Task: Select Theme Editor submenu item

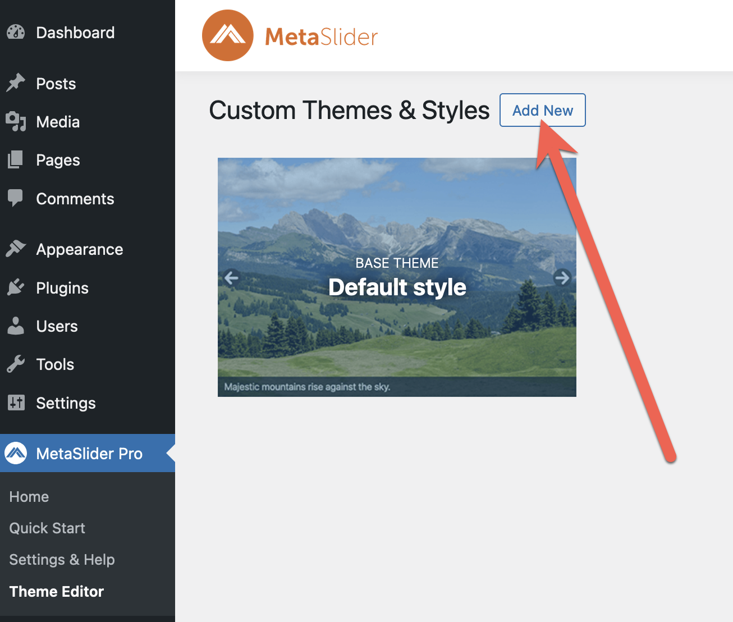Action: tap(57, 592)
